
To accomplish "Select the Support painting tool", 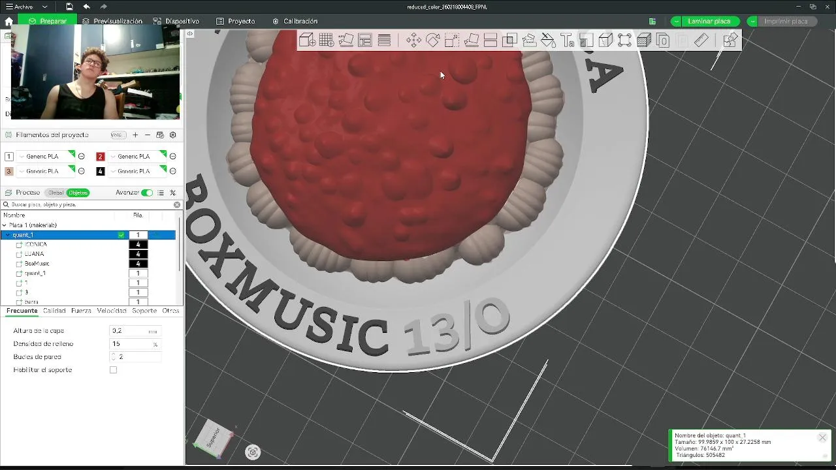I will [529, 40].
